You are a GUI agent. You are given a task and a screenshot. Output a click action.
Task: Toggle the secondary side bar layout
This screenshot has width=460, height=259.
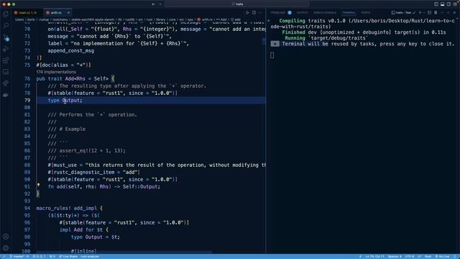point(448,4)
